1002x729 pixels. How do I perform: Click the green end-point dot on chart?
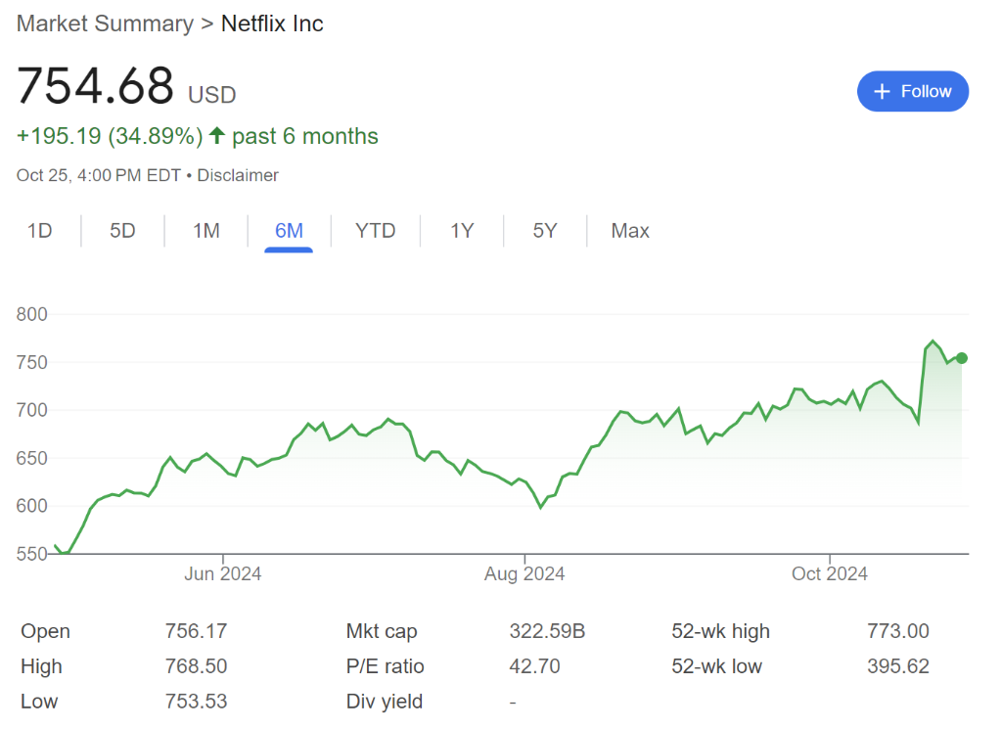(961, 358)
